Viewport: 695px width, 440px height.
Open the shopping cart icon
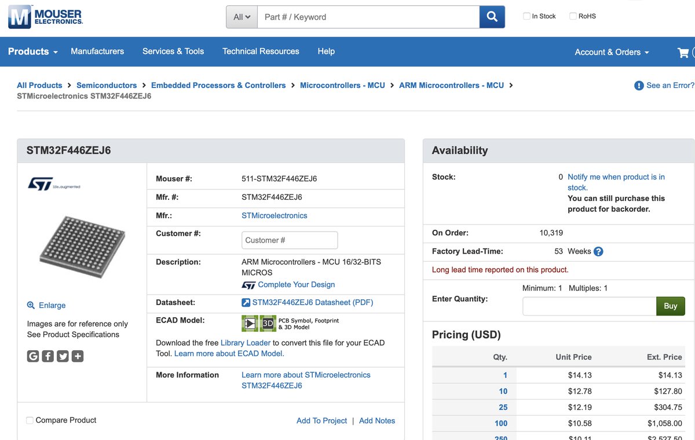683,52
